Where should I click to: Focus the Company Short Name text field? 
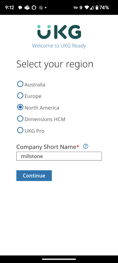59,156
